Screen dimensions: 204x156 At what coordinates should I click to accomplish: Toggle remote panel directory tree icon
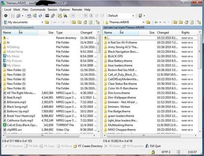pos(199,22)
